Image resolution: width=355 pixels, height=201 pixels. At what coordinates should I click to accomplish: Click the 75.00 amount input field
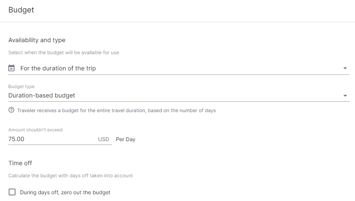52,139
